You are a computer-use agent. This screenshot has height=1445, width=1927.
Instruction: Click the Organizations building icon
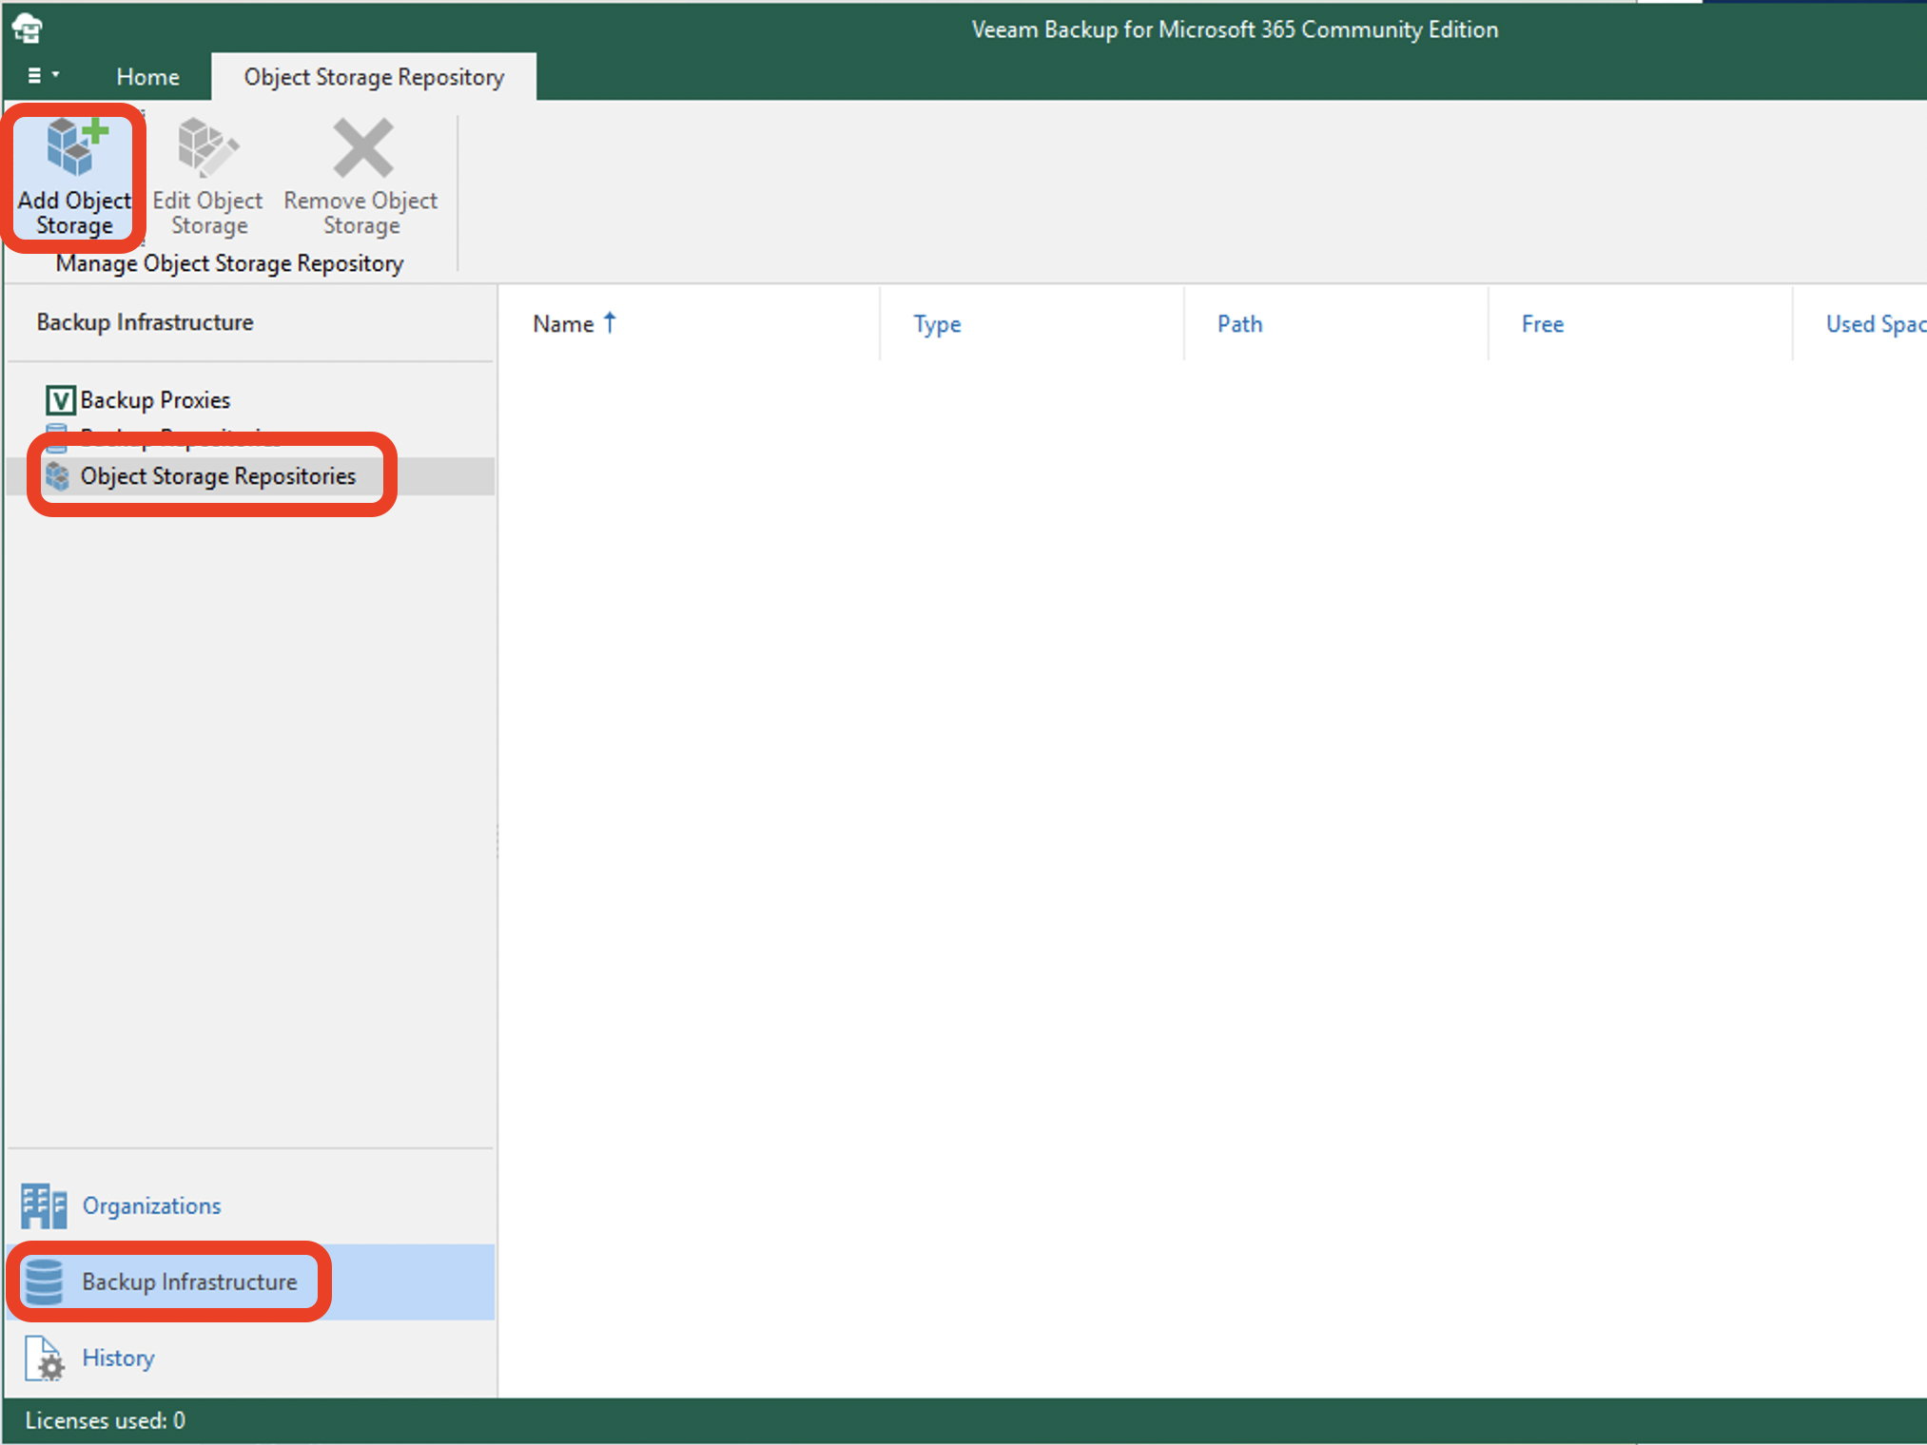(44, 1205)
